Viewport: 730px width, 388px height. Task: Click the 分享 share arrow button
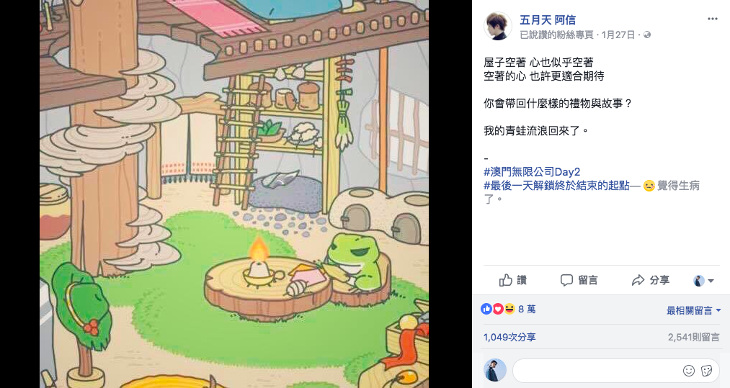click(x=651, y=280)
